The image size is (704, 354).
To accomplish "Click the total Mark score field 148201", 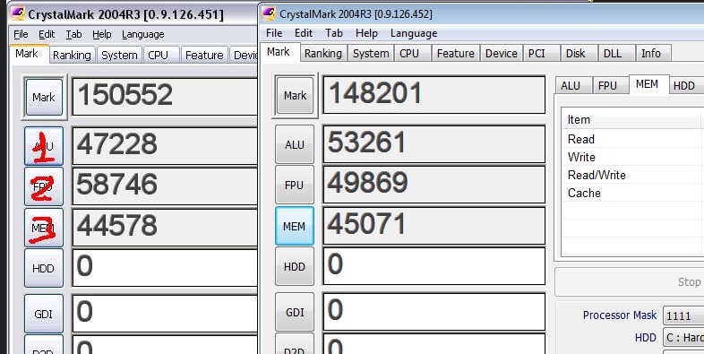I will tap(434, 95).
